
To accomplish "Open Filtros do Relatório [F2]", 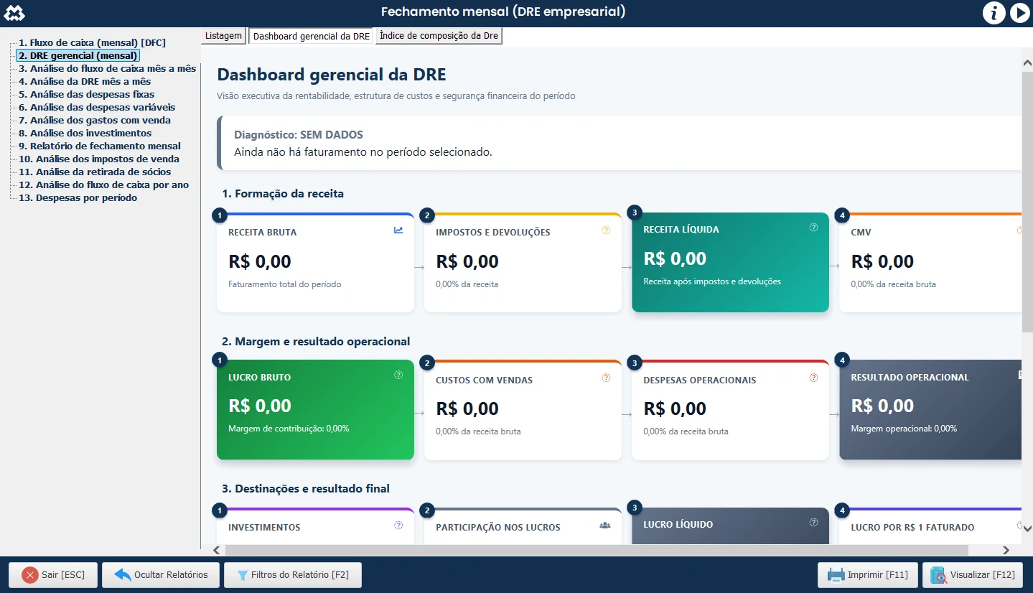I will pyautogui.click(x=293, y=575).
